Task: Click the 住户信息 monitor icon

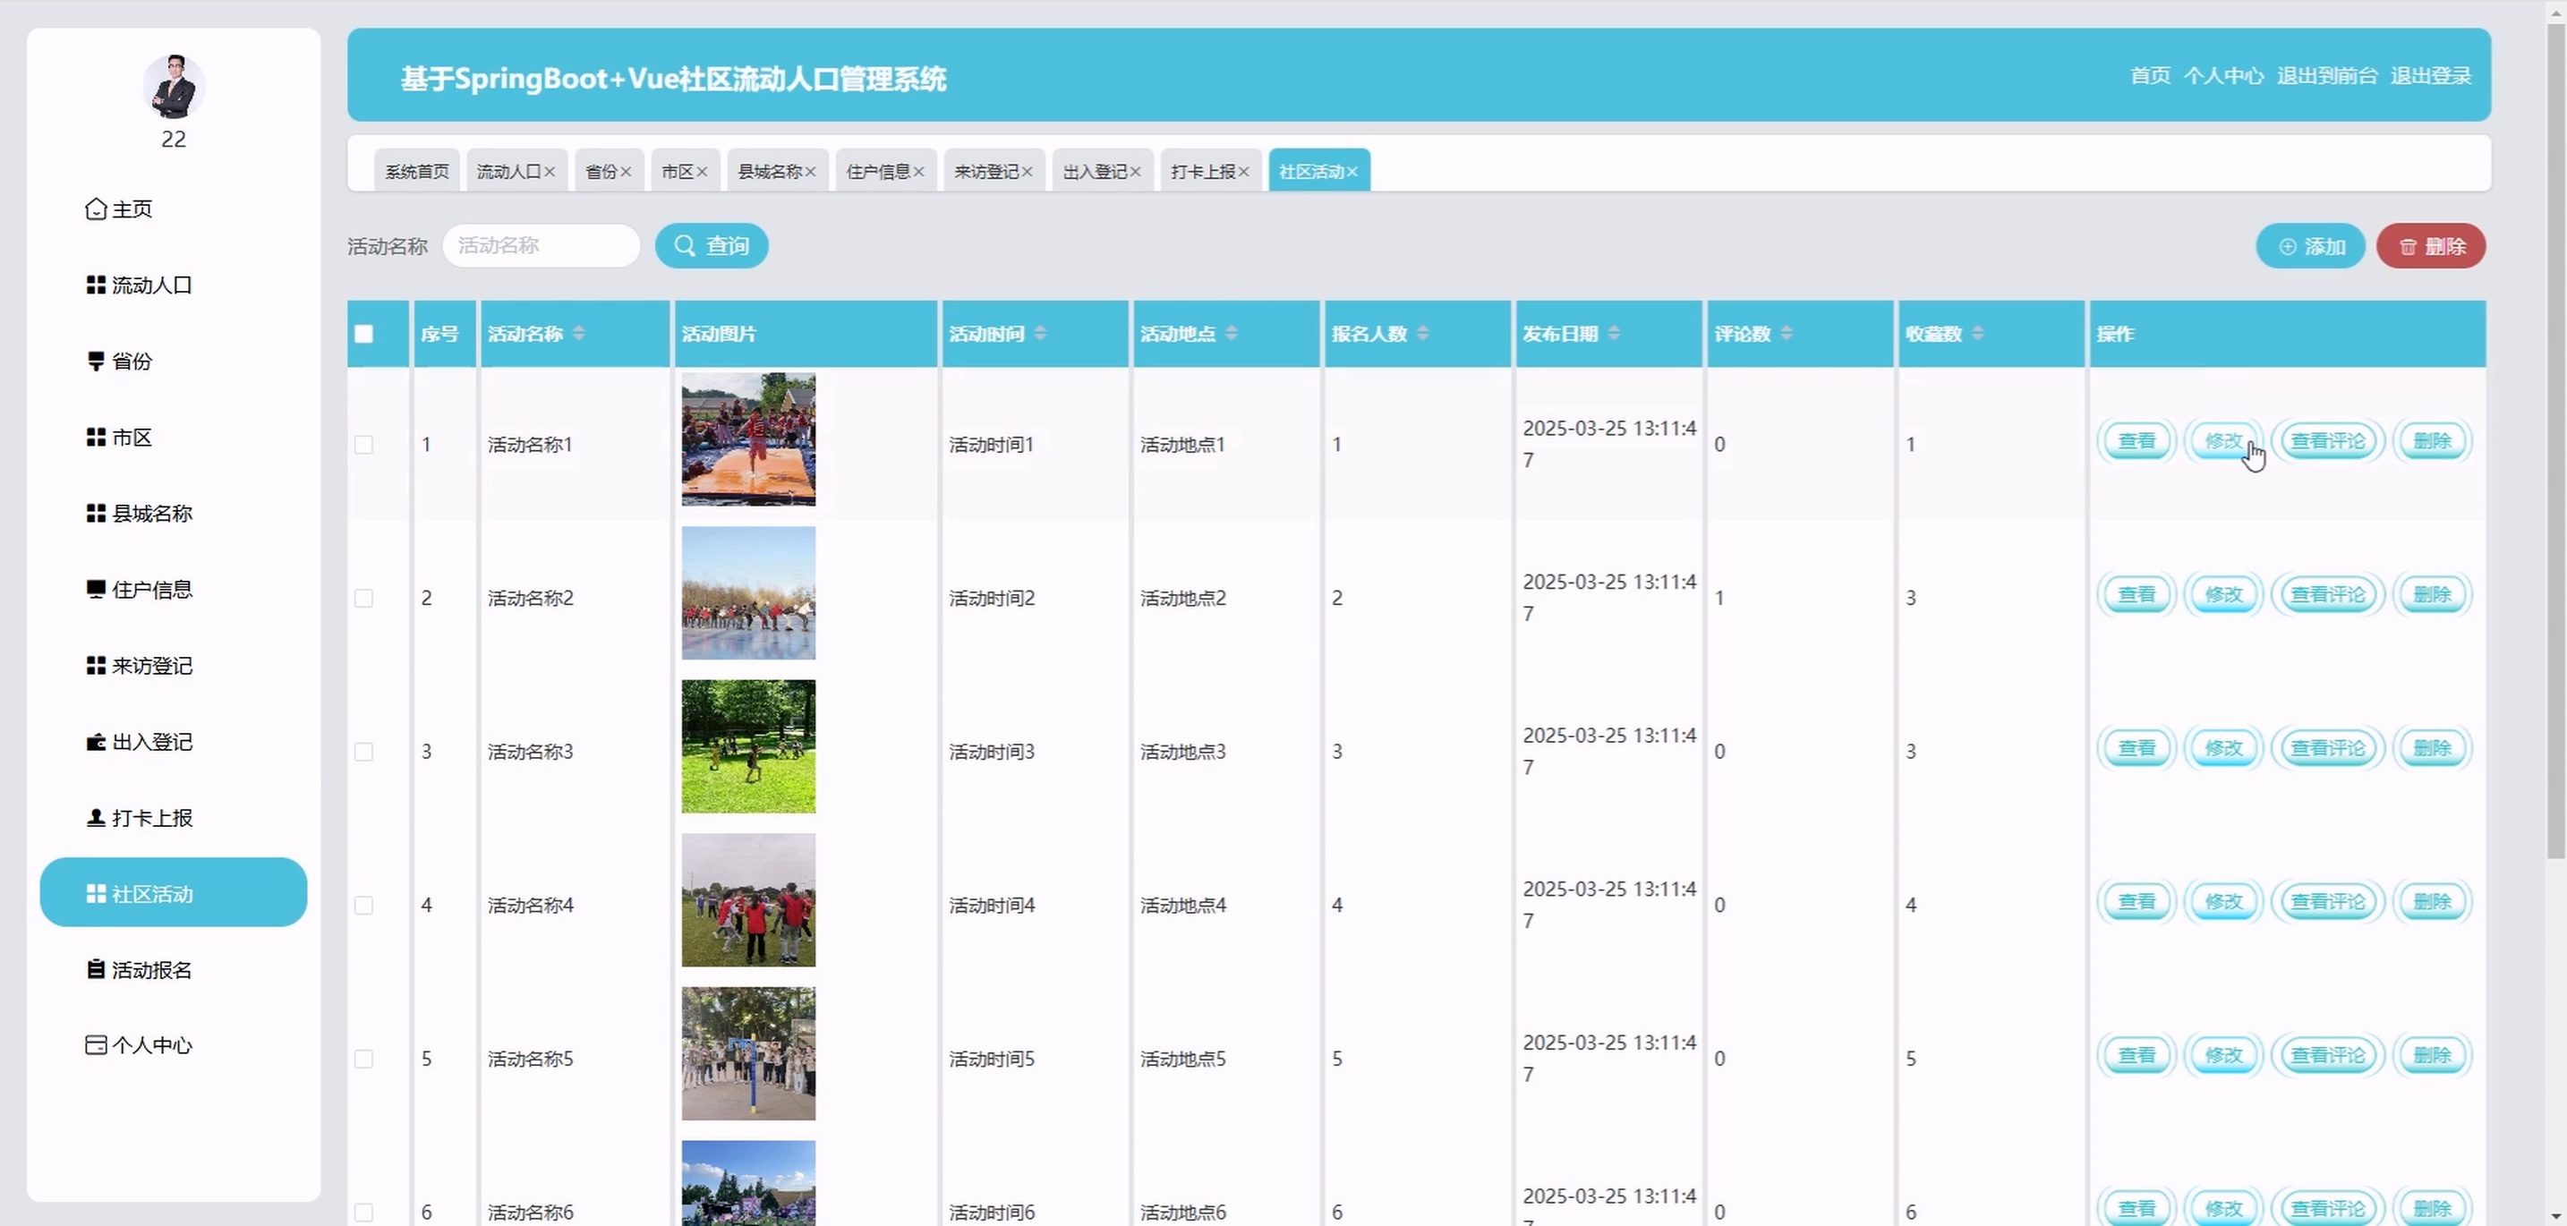Action: [96, 590]
